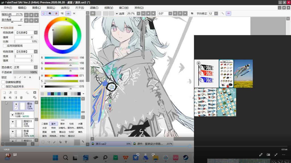
Task: Select the Text tool
Action: point(66,142)
